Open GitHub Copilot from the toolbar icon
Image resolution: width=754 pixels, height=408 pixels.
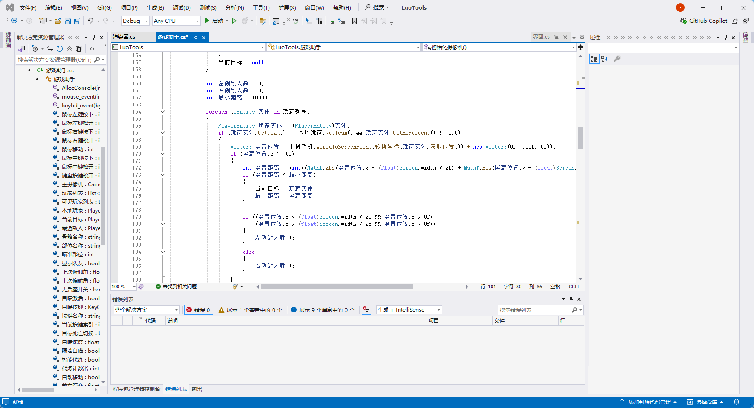click(x=684, y=21)
